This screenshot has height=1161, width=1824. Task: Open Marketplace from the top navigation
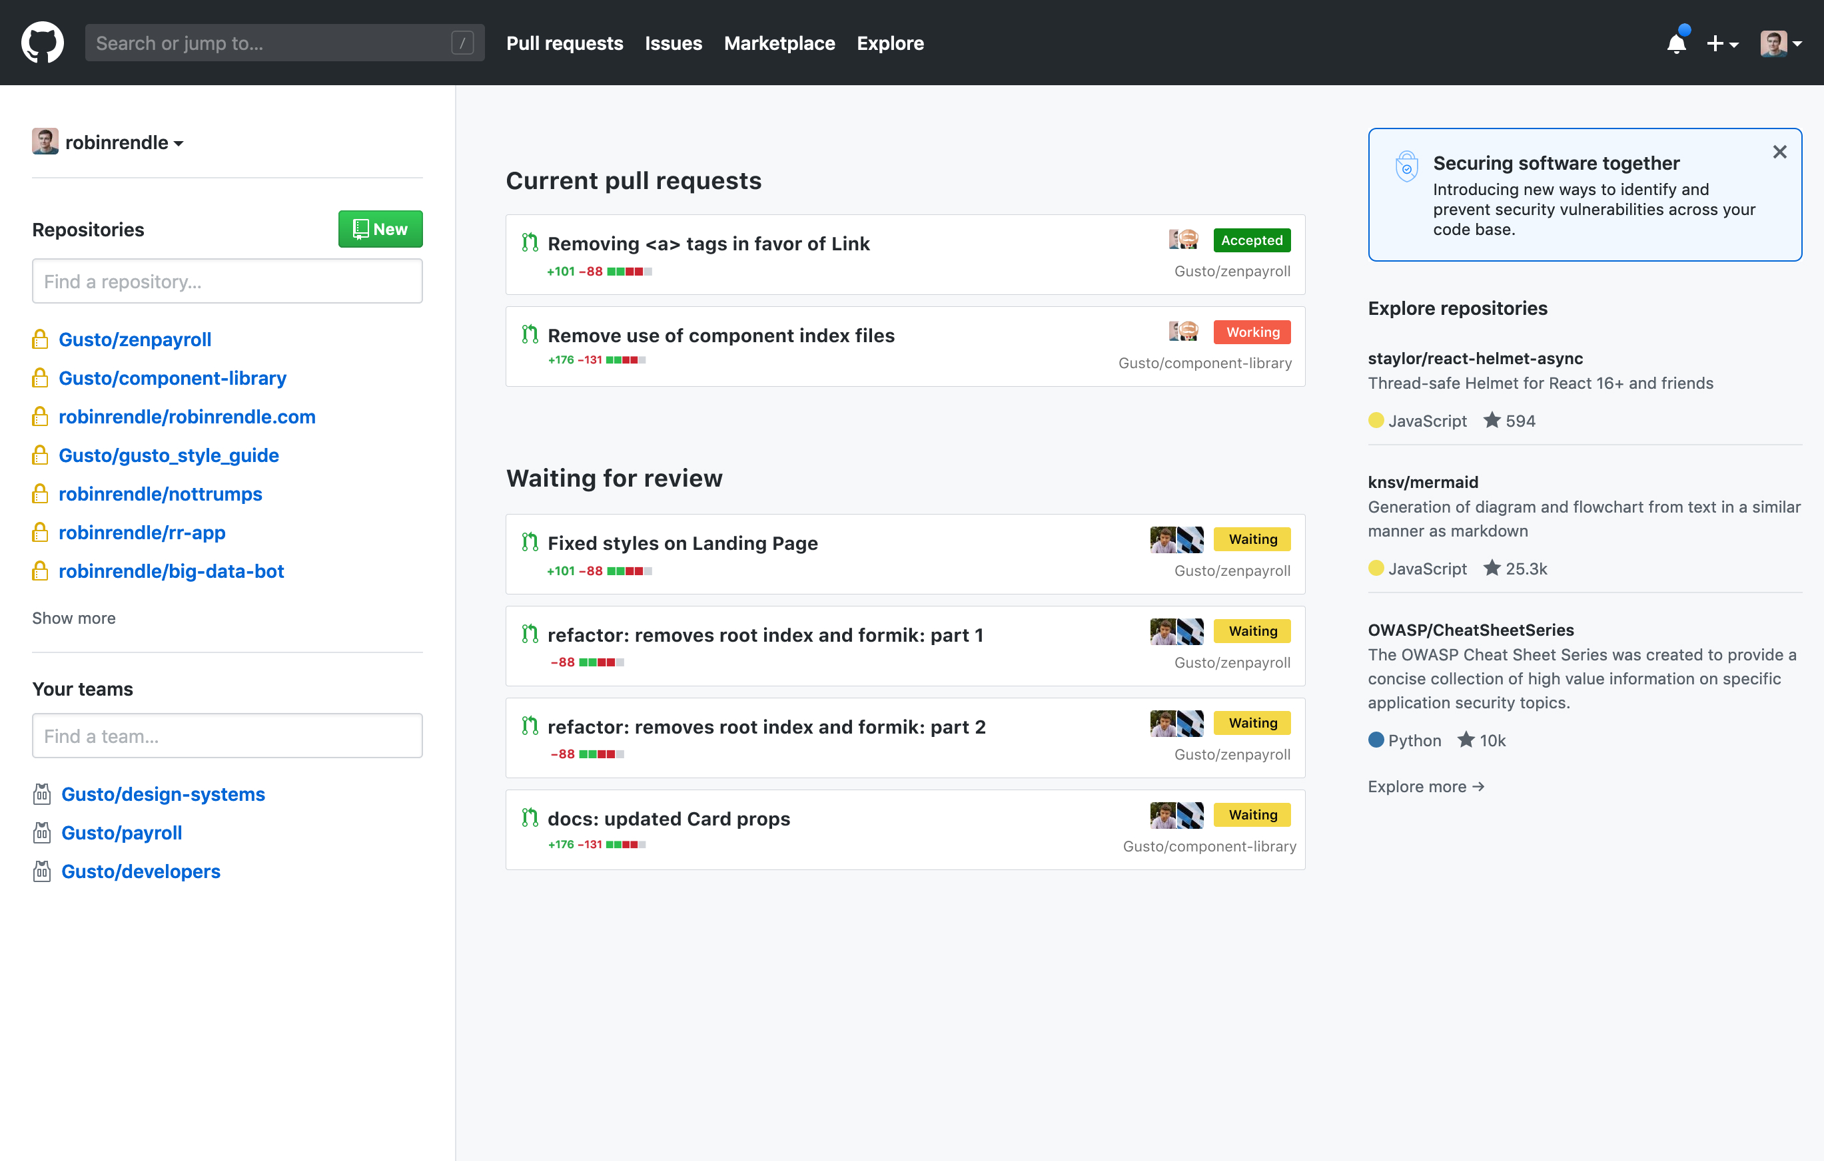779,43
